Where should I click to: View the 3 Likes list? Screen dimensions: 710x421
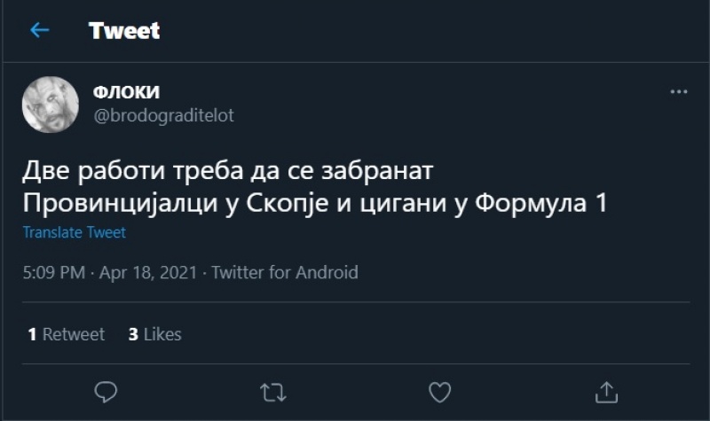click(155, 334)
